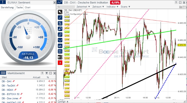This screenshot has width=187, height=103.
Task: Close the EUWAX Sentiment panel
Action: tap(55, 3)
